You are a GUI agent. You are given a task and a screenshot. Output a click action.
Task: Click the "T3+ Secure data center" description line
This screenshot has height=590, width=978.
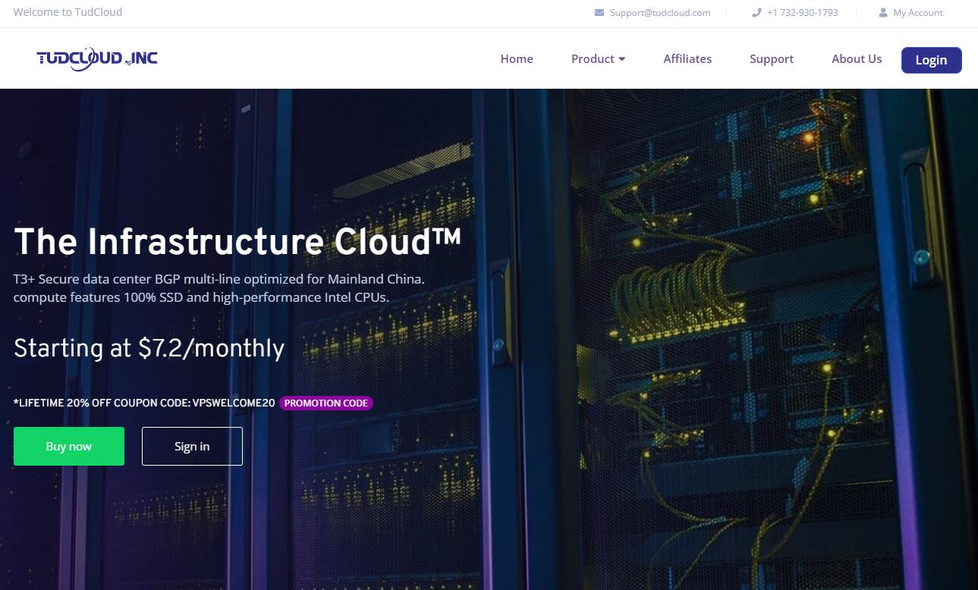pyautogui.click(x=219, y=279)
